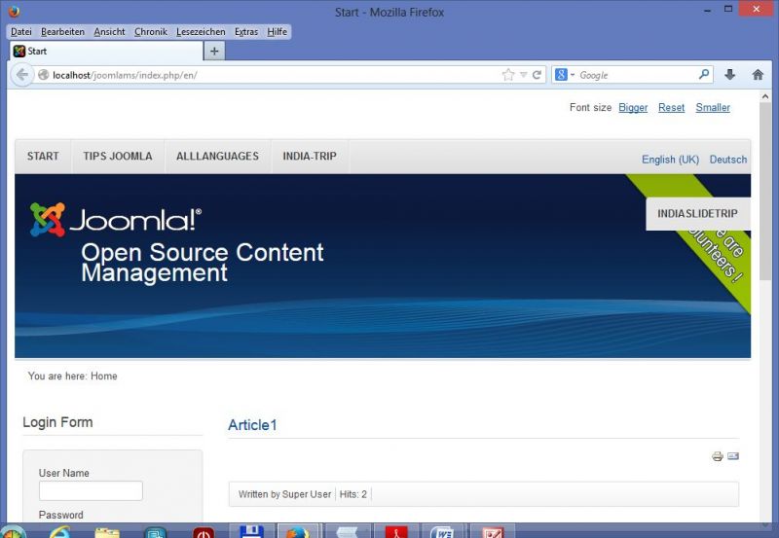The height and width of the screenshot is (538, 779).
Task: Open Internet Explorer from taskbar
Action: [59, 532]
